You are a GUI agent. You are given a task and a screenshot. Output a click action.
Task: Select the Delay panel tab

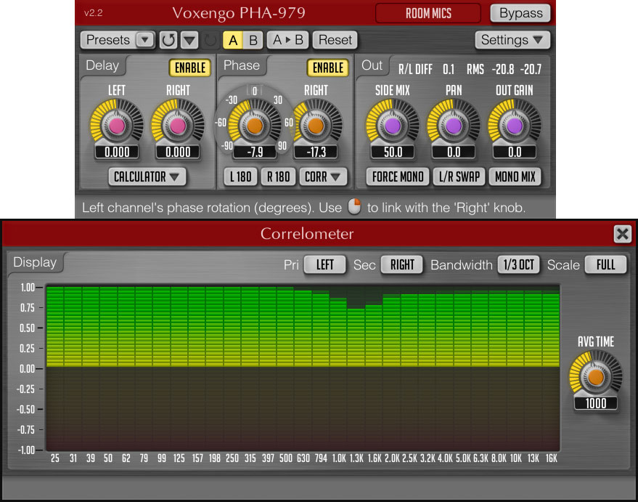(102, 65)
